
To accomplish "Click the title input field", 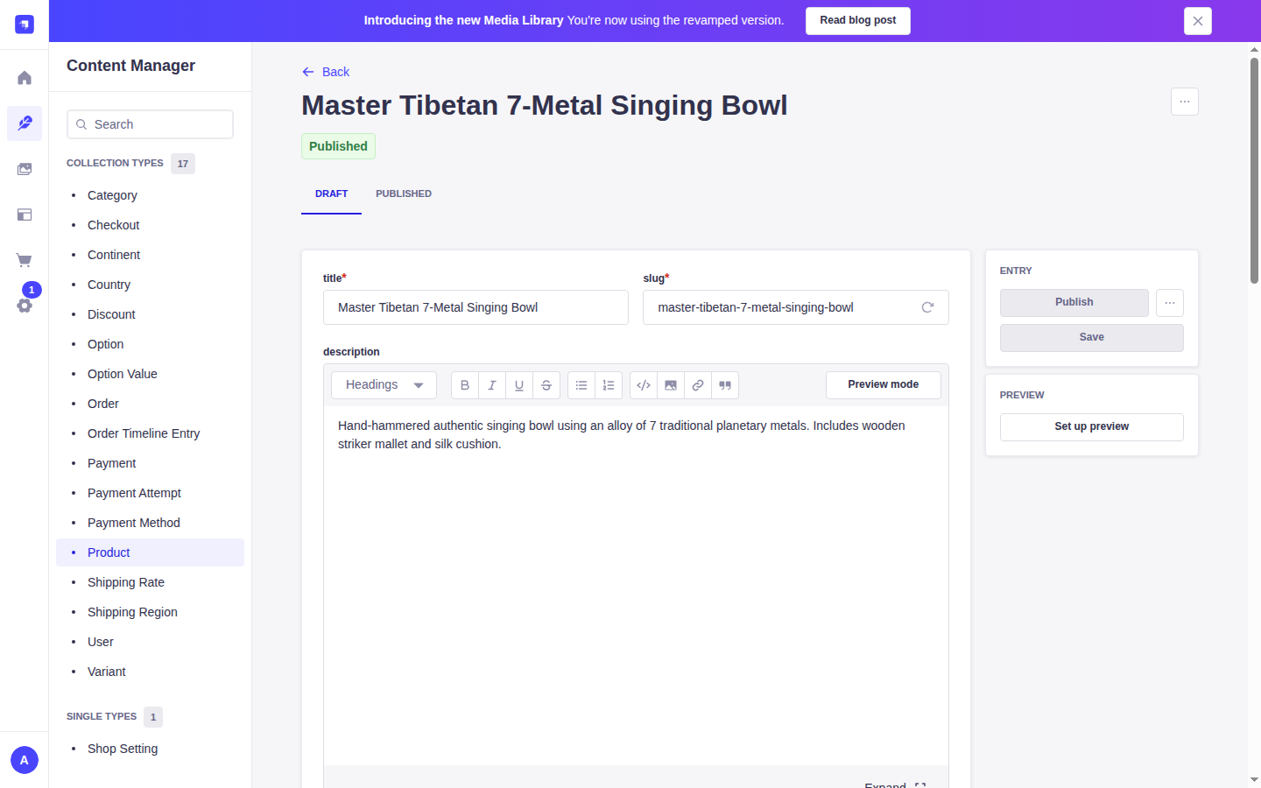I will tap(476, 307).
